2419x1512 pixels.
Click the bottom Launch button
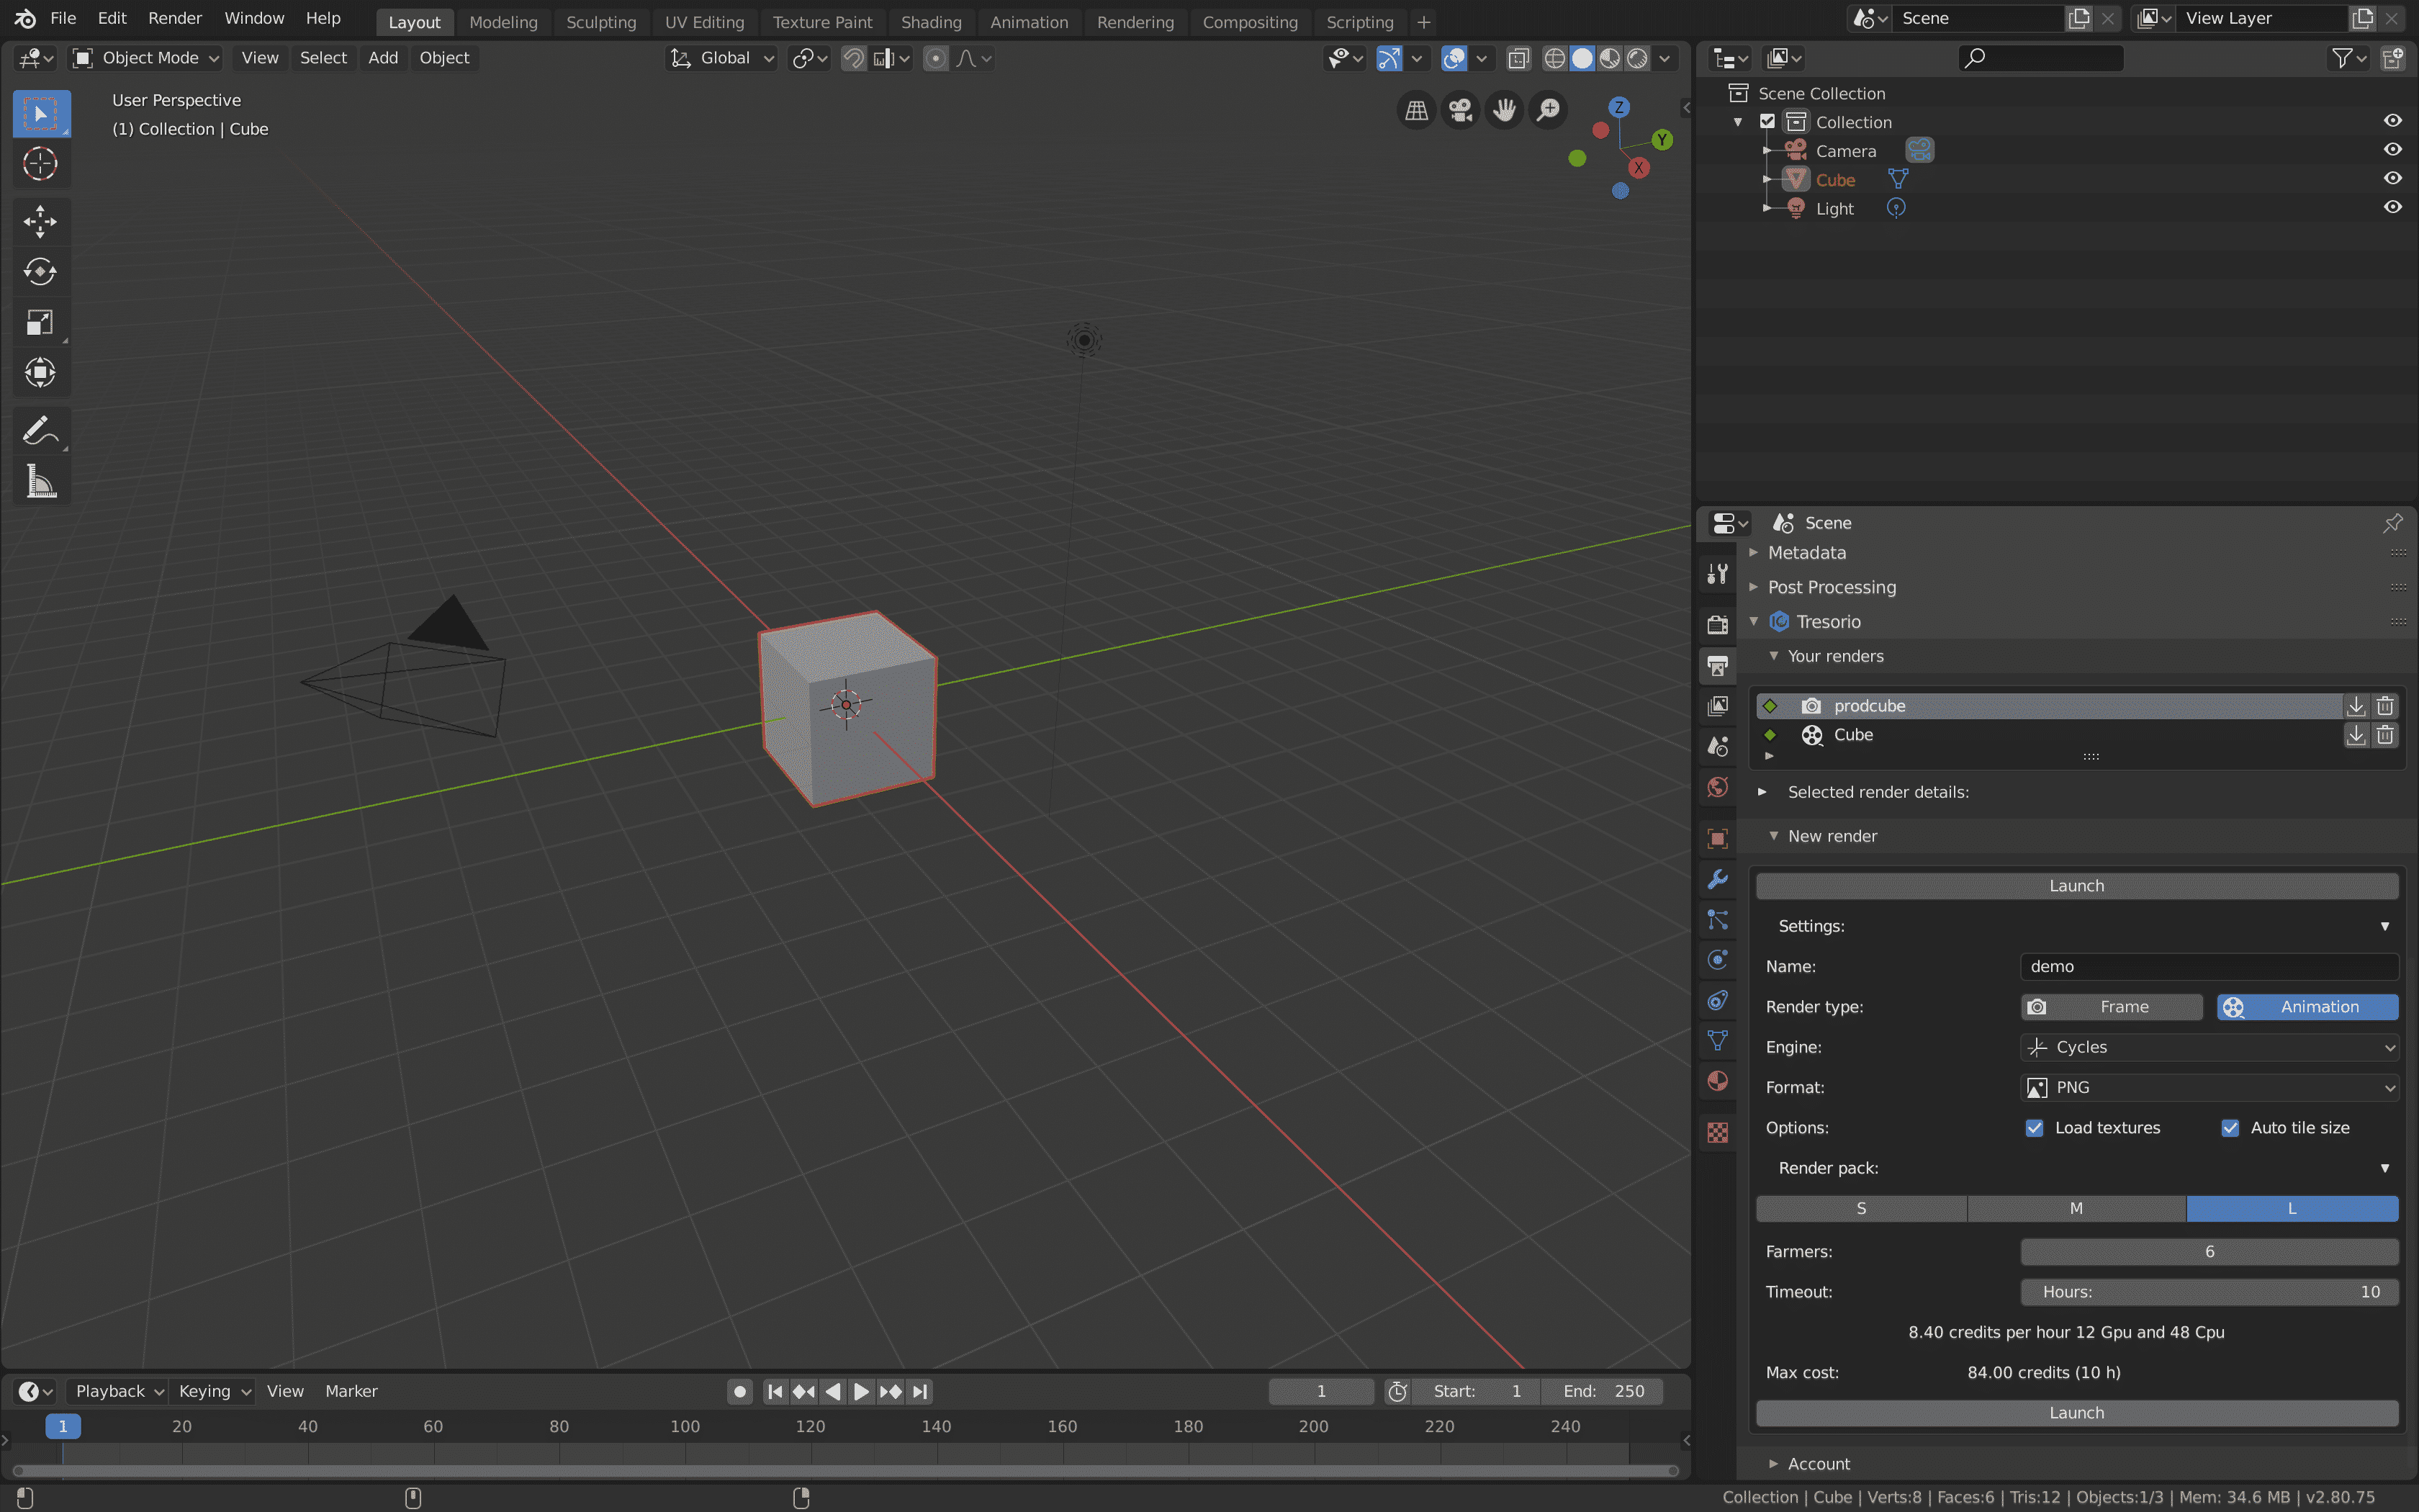pyautogui.click(x=2077, y=1413)
